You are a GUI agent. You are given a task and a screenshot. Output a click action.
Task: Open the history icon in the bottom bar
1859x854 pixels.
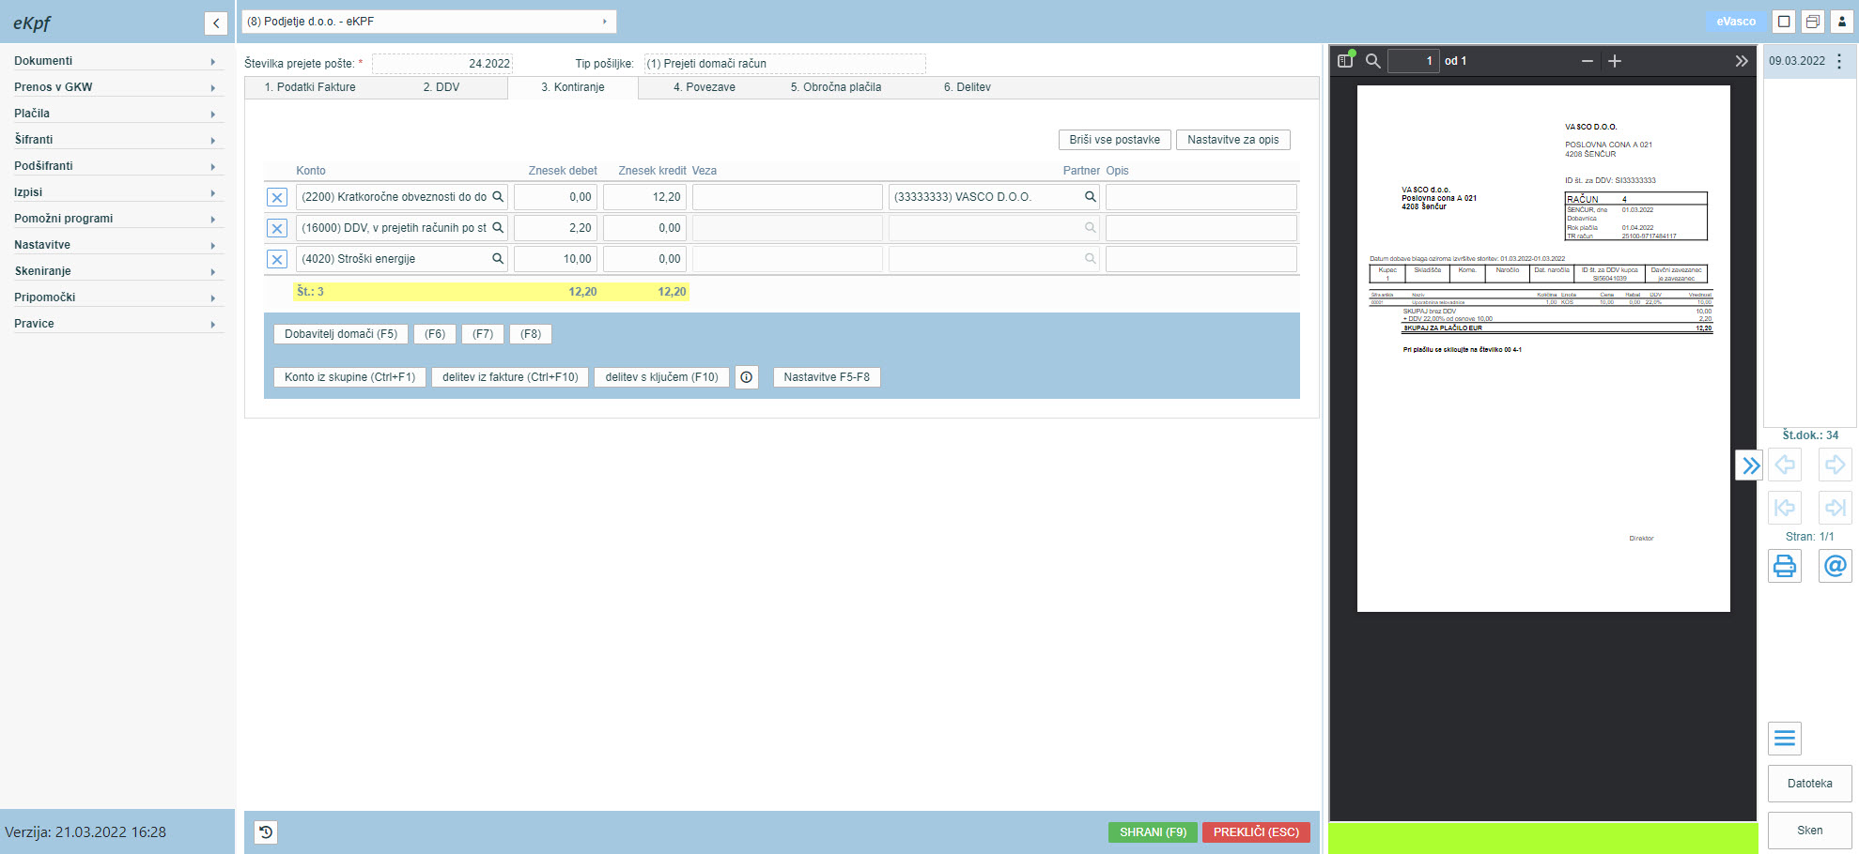pyautogui.click(x=266, y=832)
